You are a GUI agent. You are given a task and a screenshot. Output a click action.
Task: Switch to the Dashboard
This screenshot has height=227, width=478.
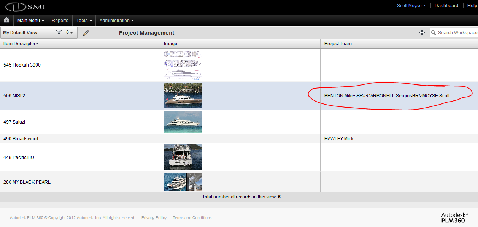tap(446, 5)
